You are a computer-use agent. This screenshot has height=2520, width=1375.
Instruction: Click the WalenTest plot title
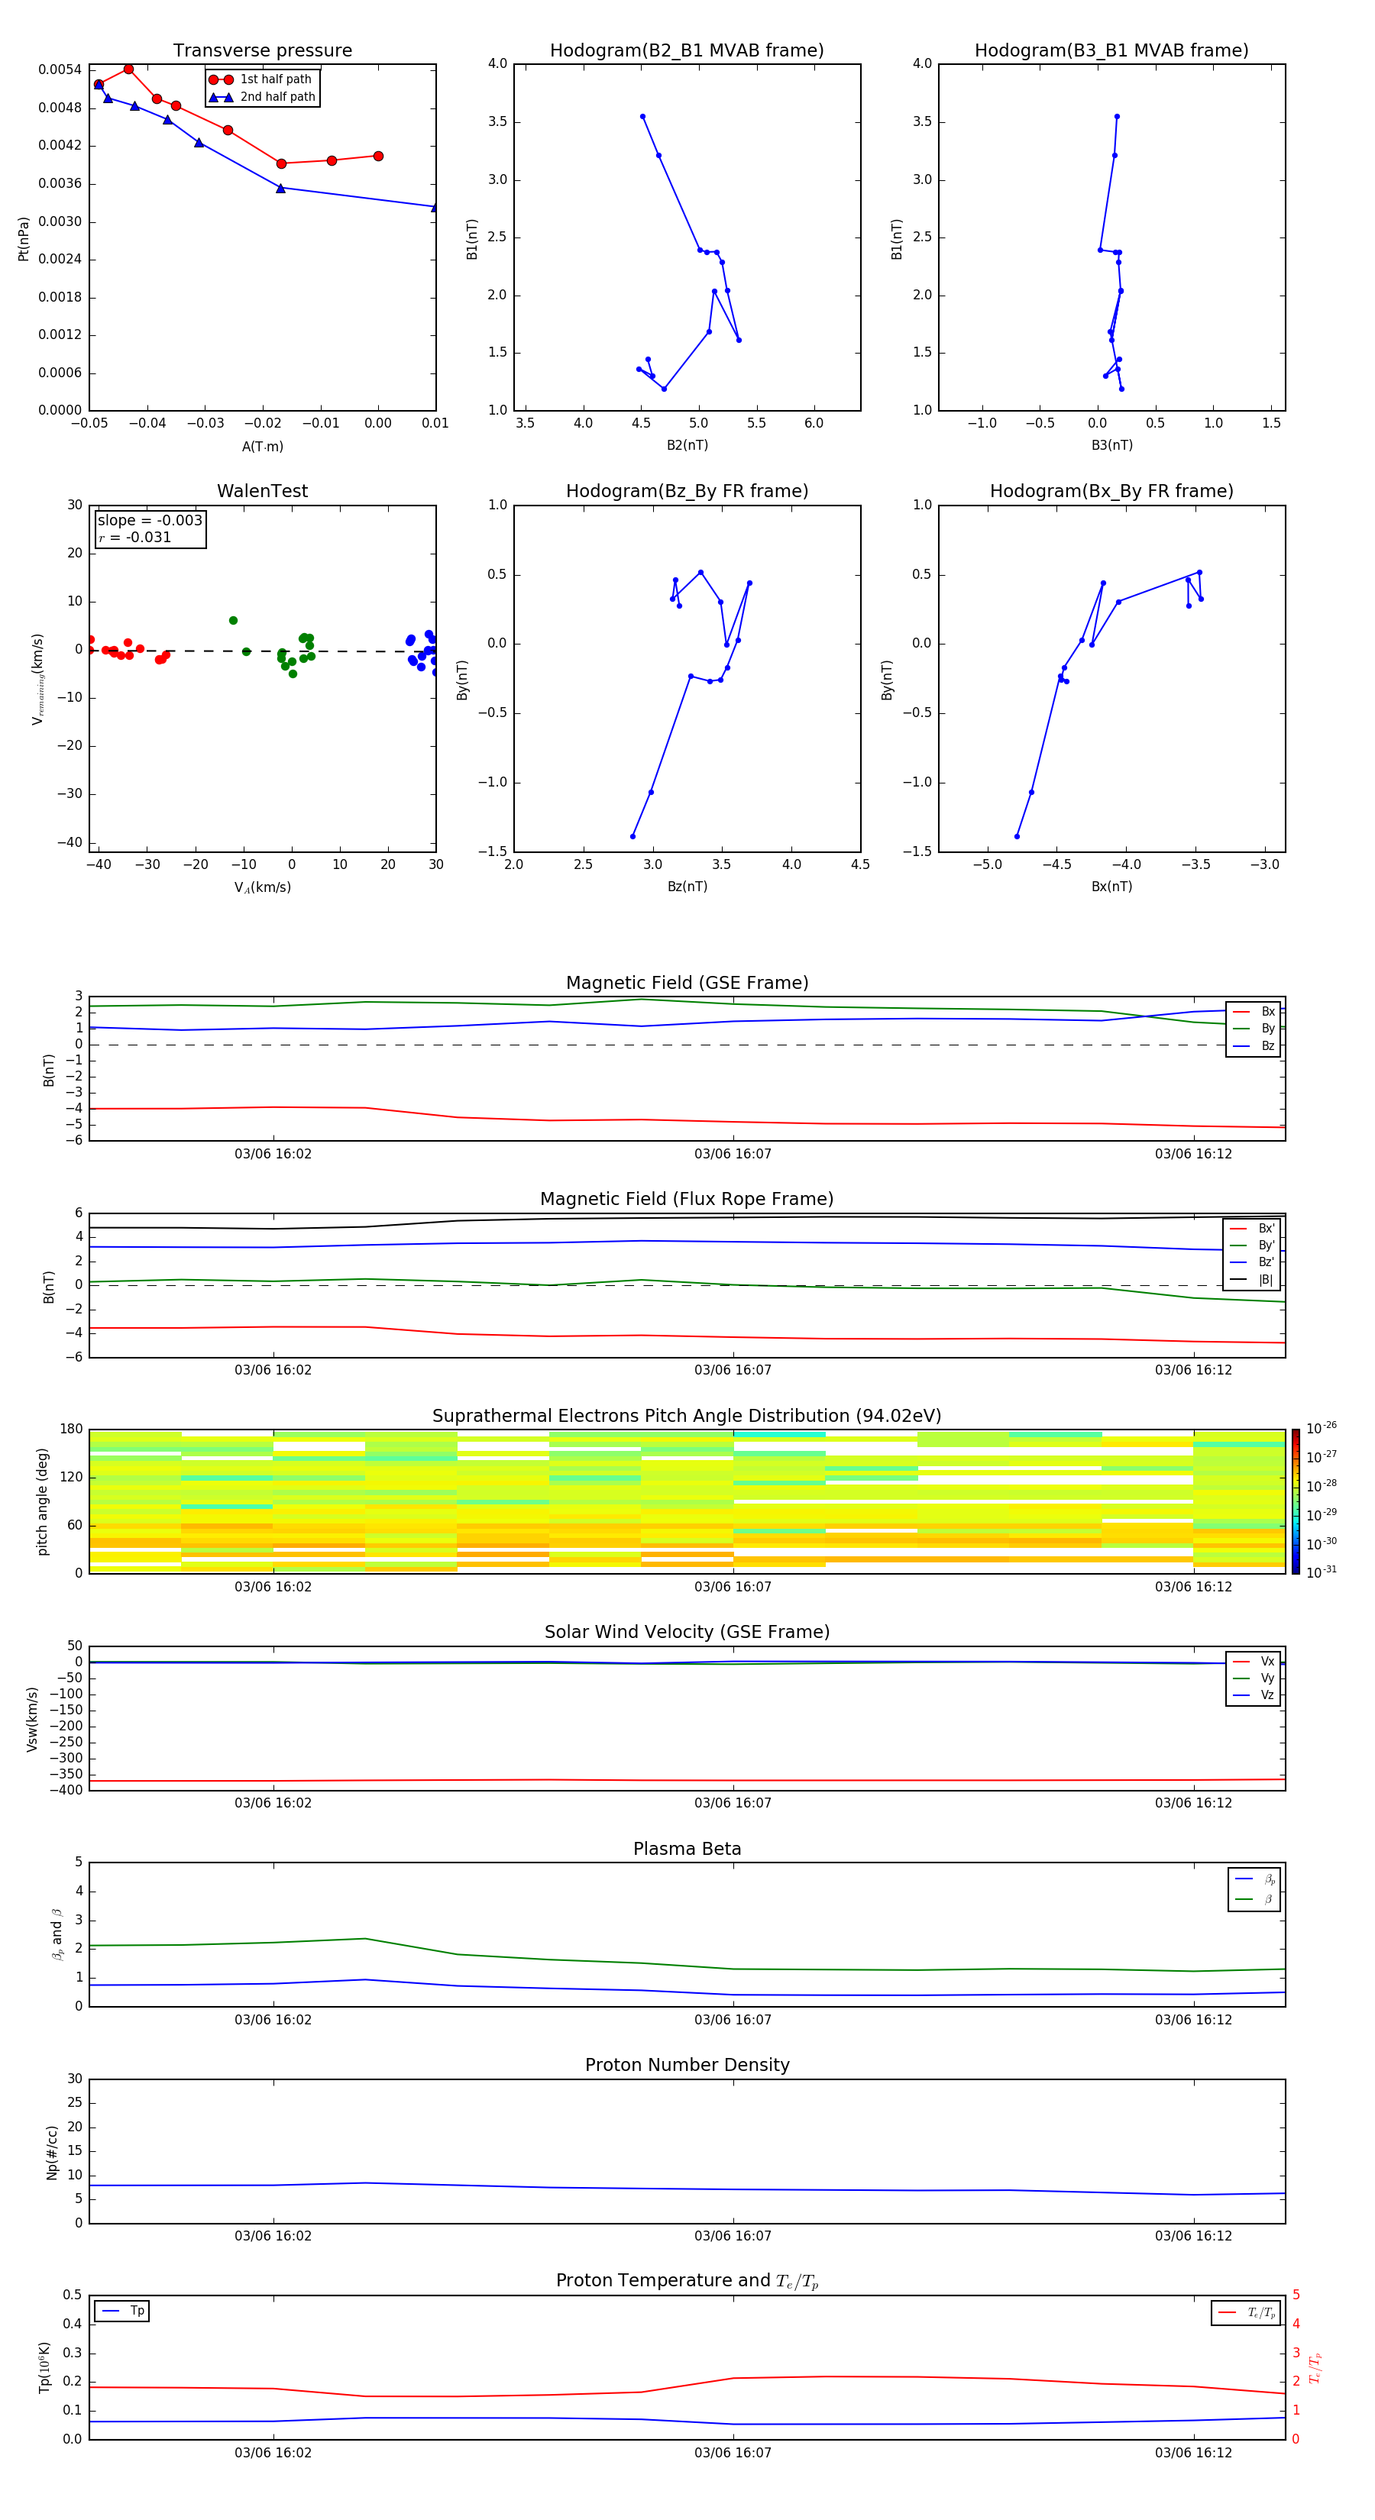coord(262,491)
